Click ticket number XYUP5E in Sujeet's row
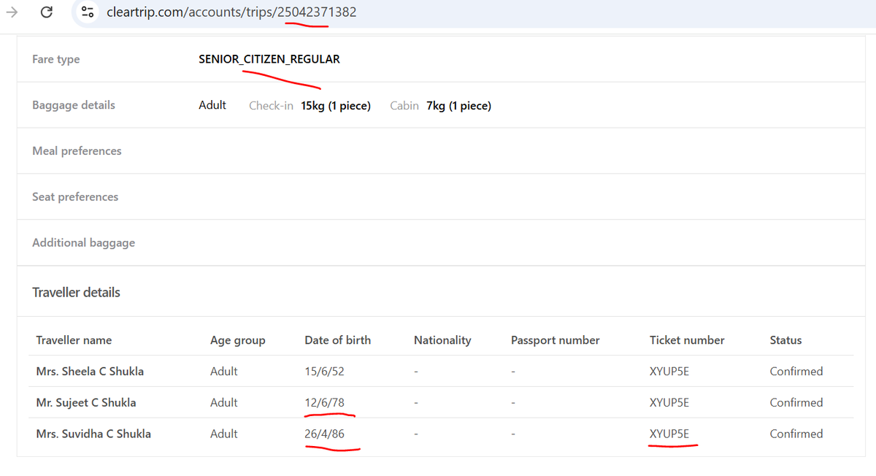 coord(669,403)
